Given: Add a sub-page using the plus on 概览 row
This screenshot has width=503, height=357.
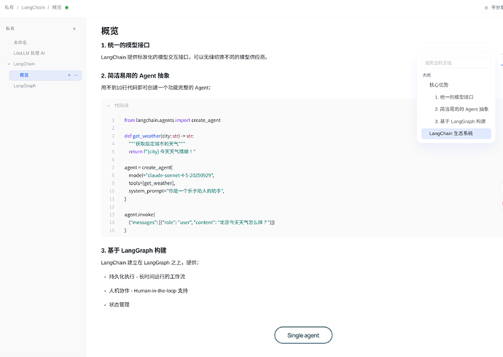Looking at the screenshot, I should pyautogui.click(x=69, y=75).
